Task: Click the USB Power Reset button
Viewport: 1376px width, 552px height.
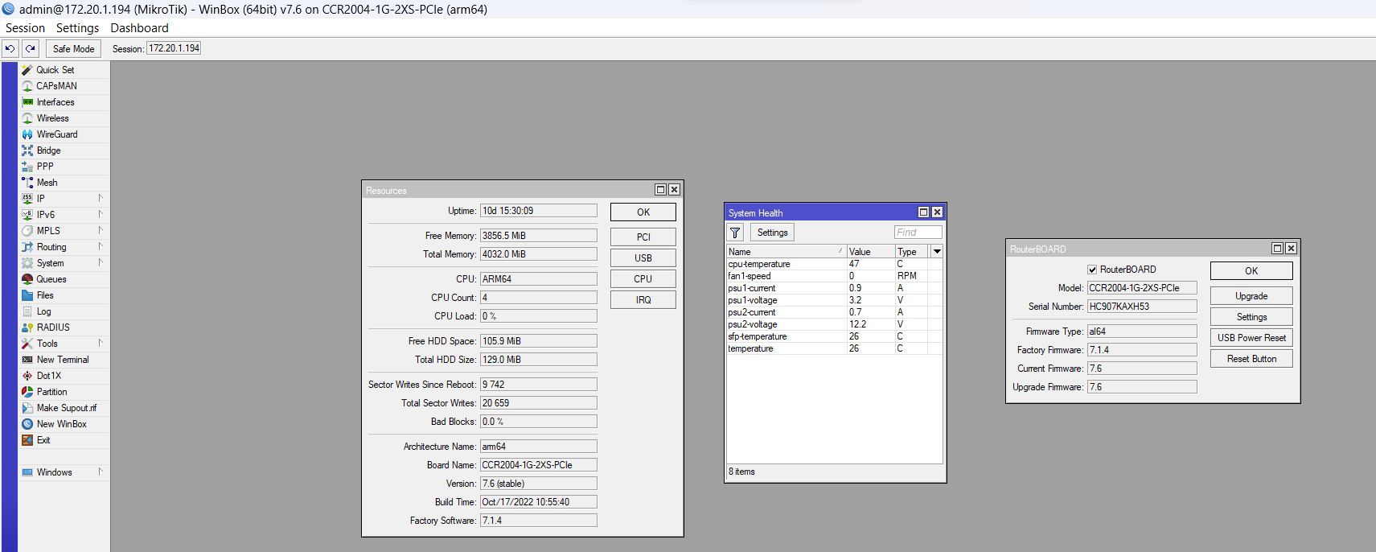Action: 1251,338
